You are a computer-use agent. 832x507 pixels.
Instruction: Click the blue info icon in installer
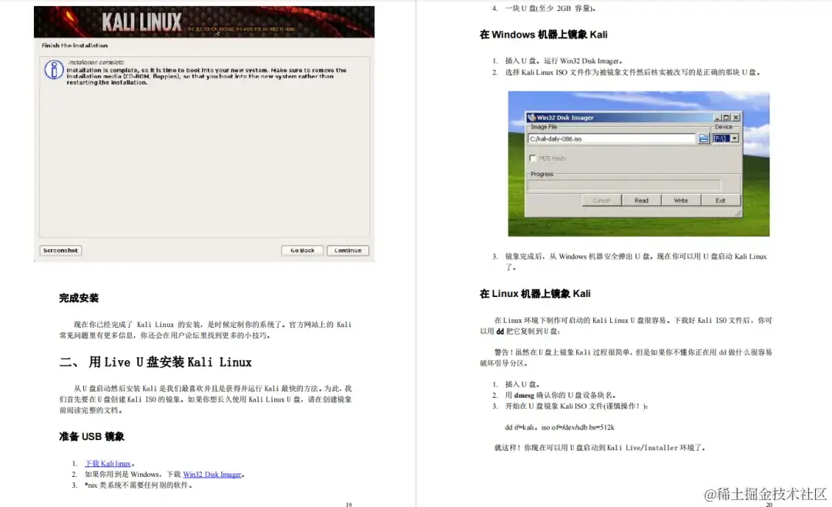54,70
